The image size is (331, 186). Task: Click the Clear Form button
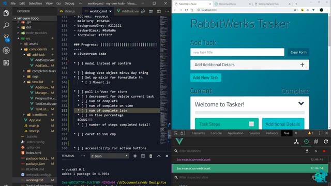298,52
